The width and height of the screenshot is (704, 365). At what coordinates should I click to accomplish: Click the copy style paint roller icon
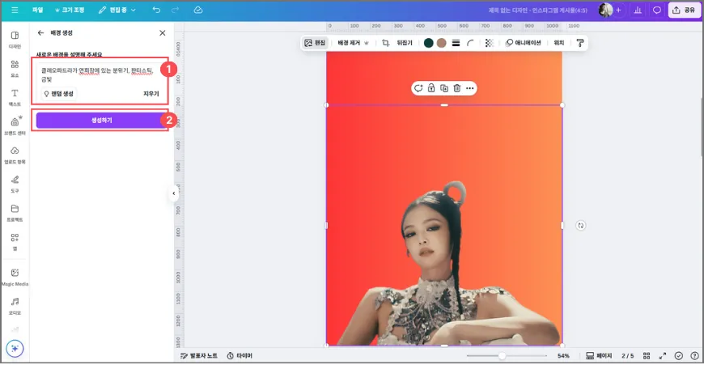point(579,43)
